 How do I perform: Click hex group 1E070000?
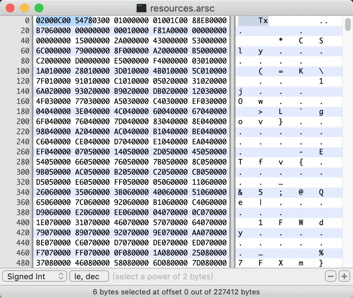tap(53, 223)
